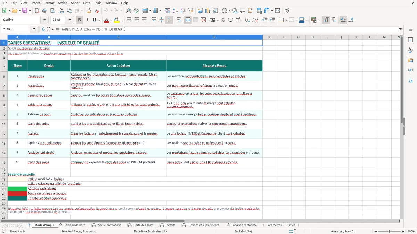417x234 pixels.
Task: Click English (USA) language in status bar
Action: [x=243, y=231]
